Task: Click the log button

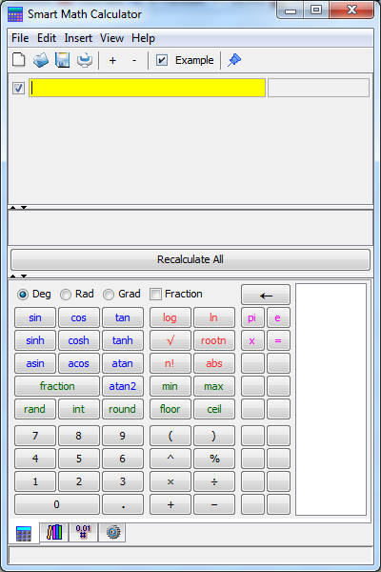Action: 170,317
